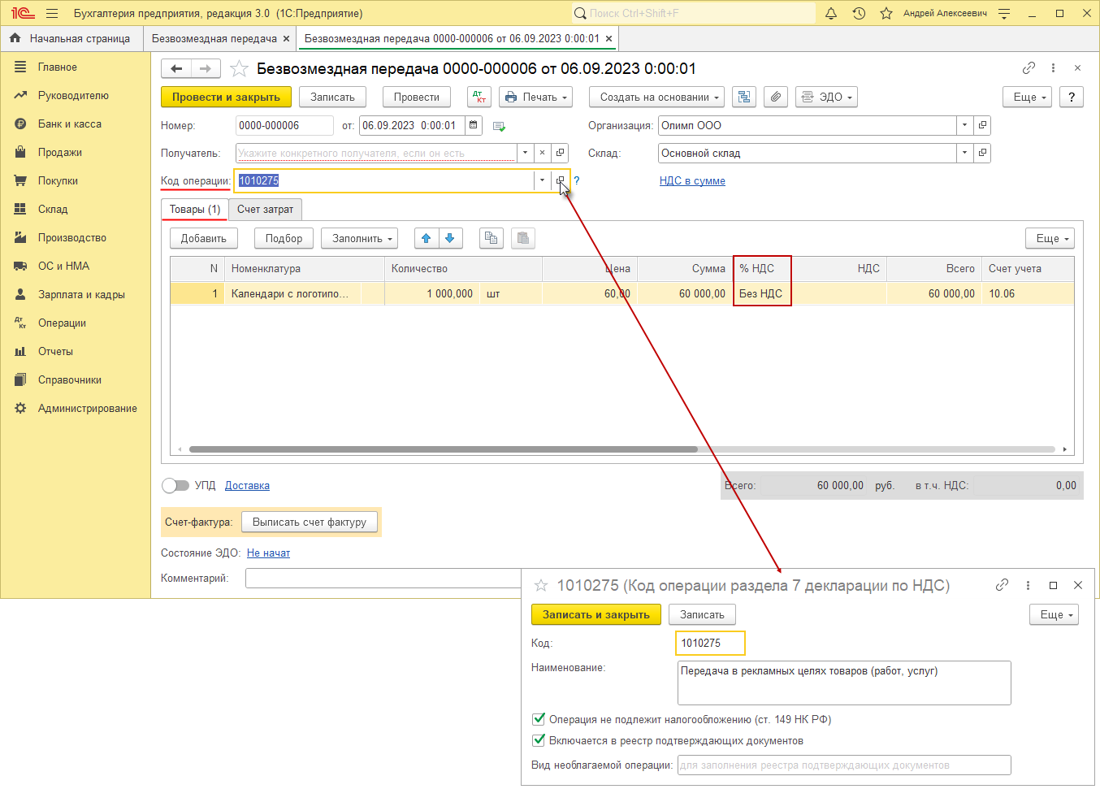
Task: Paste rows in goods table
Action: (x=523, y=238)
